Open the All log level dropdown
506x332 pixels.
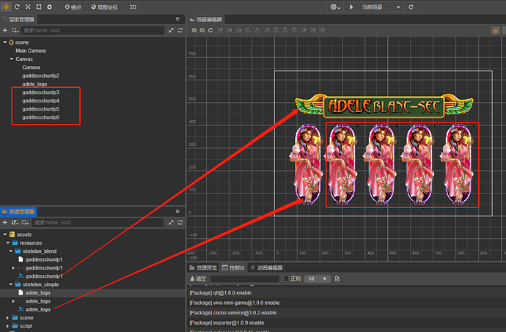point(318,278)
